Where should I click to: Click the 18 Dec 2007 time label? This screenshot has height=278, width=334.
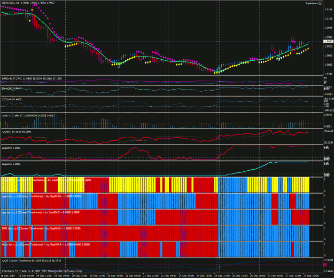(8, 276)
